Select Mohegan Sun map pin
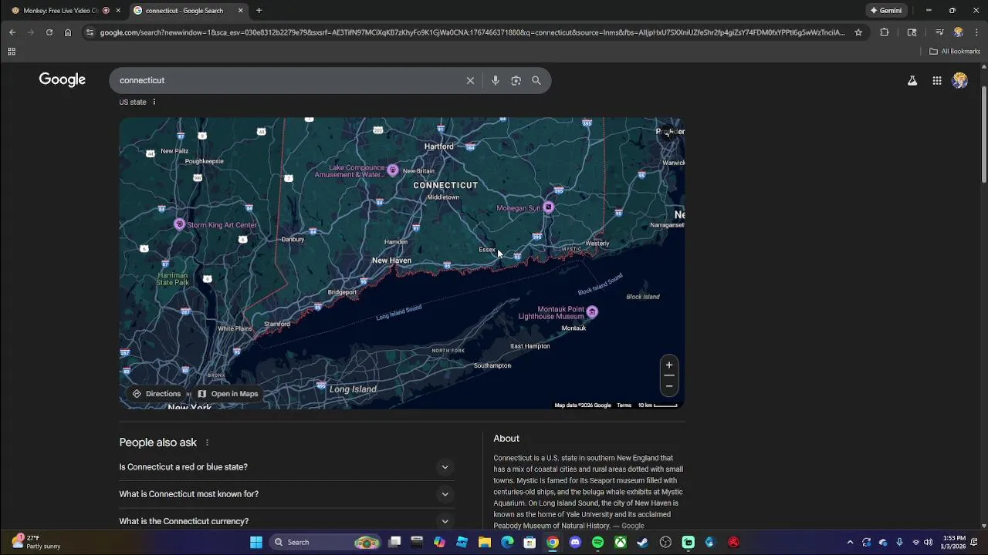Viewport: 988px width, 555px height. click(549, 207)
